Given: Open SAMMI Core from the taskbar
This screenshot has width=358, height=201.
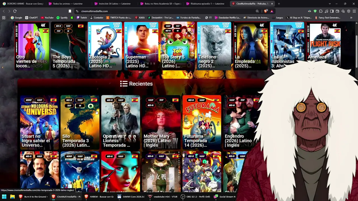Looking at the screenshot, I should pyautogui.click(x=131, y=197).
